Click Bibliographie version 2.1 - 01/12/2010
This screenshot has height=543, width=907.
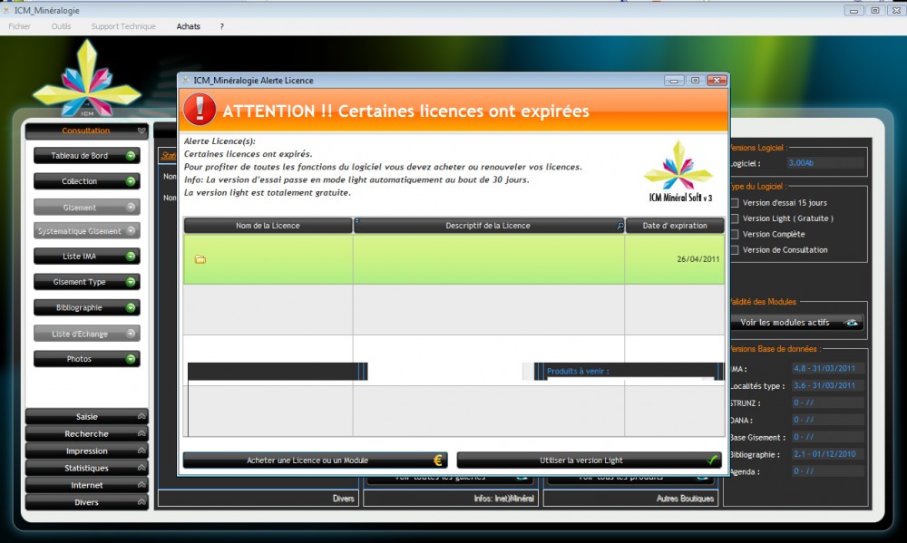tap(828, 454)
